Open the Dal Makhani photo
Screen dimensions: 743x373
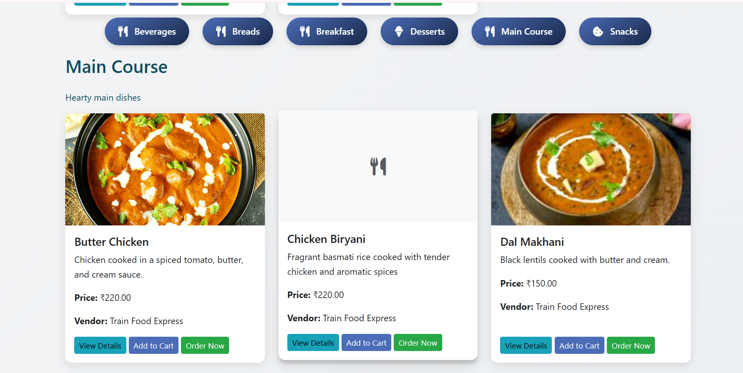[x=591, y=169]
